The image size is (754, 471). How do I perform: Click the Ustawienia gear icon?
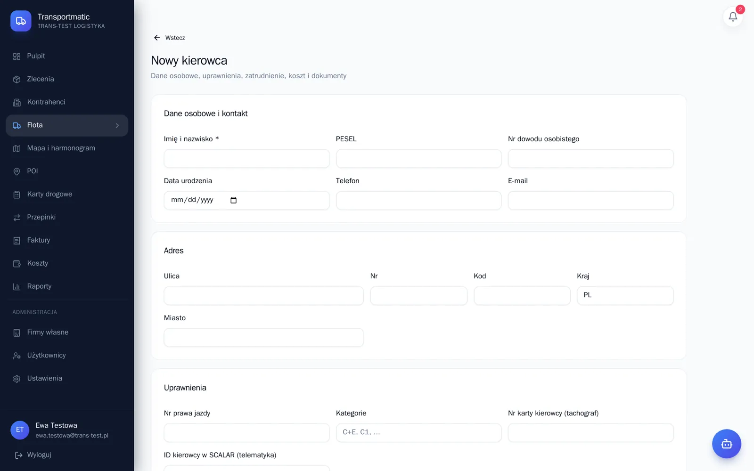[x=17, y=379]
